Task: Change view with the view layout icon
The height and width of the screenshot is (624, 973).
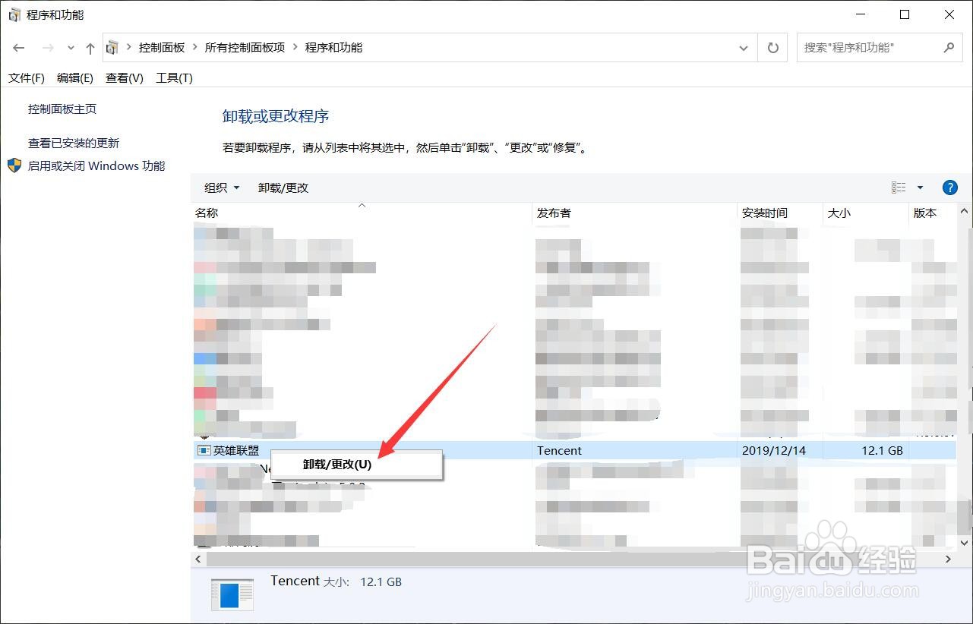Action: [x=899, y=188]
